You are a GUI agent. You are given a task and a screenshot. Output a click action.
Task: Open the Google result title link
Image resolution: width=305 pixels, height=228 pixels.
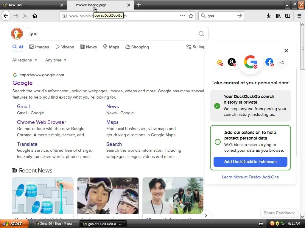tap(23, 83)
